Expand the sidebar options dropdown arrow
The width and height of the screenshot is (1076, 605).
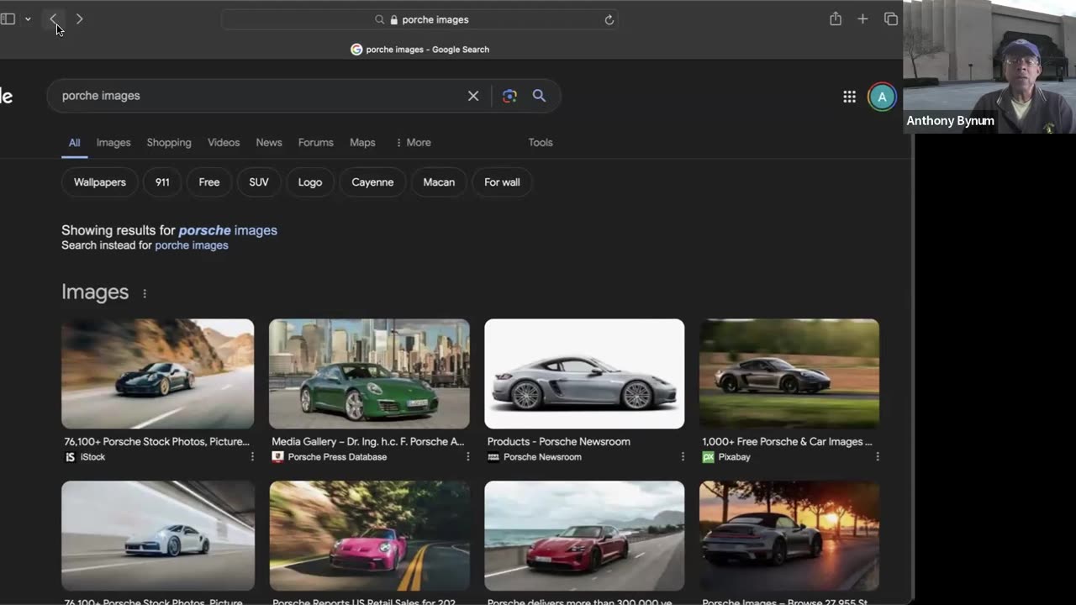click(28, 19)
